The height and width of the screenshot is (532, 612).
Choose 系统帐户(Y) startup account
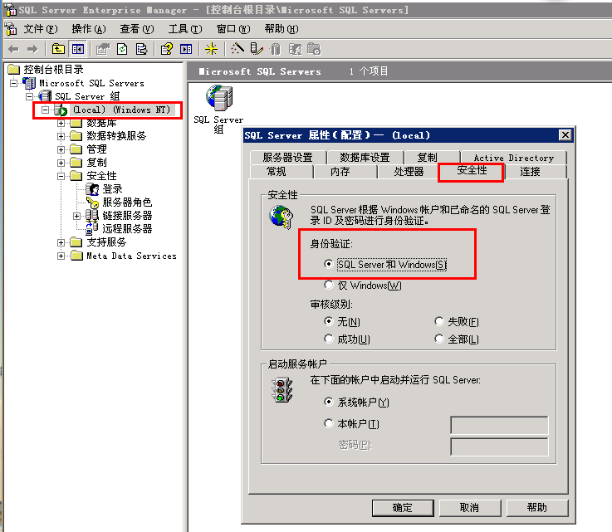click(329, 402)
